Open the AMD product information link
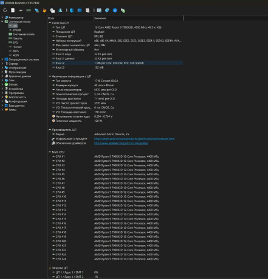Image resolution: width=268 pixels, height=279 pixels. click(x=134, y=139)
